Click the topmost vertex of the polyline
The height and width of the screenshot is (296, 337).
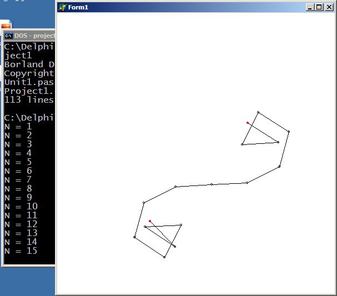(258, 112)
